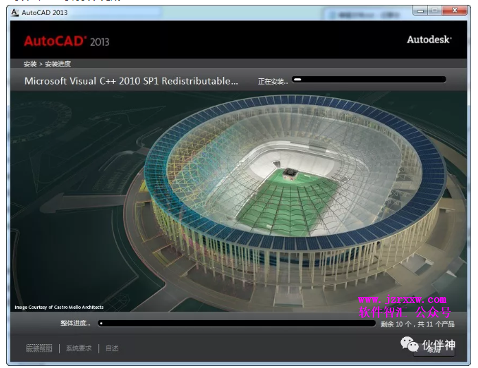478x368 pixels.
Task: Click the AutoCAD title bar icon
Action: (x=14, y=12)
